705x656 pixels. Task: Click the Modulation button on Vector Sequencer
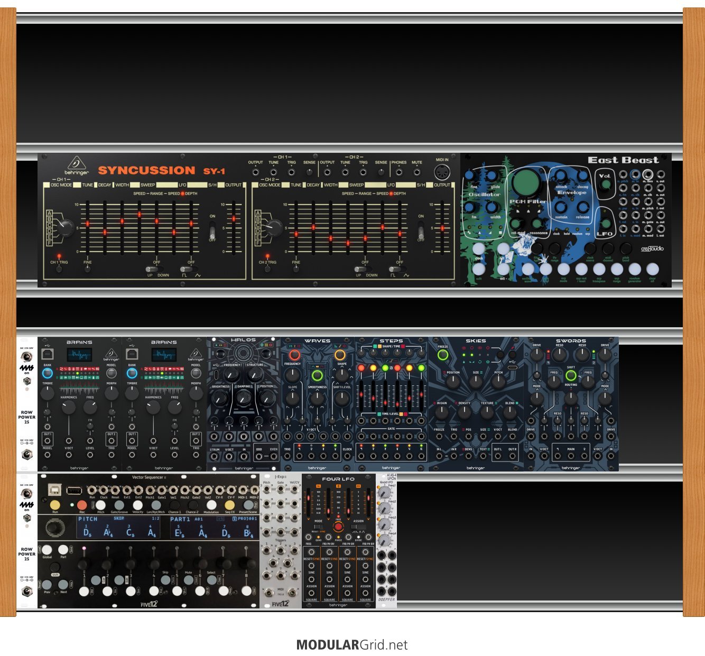pos(211,505)
